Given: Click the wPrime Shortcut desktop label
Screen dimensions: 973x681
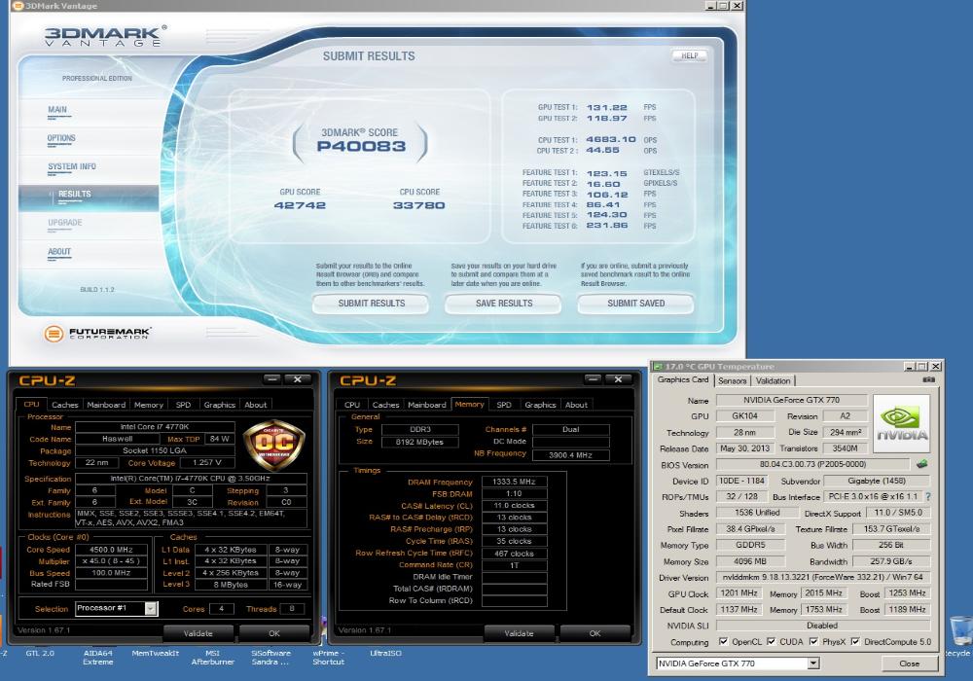Looking at the screenshot, I should (328, 658).
